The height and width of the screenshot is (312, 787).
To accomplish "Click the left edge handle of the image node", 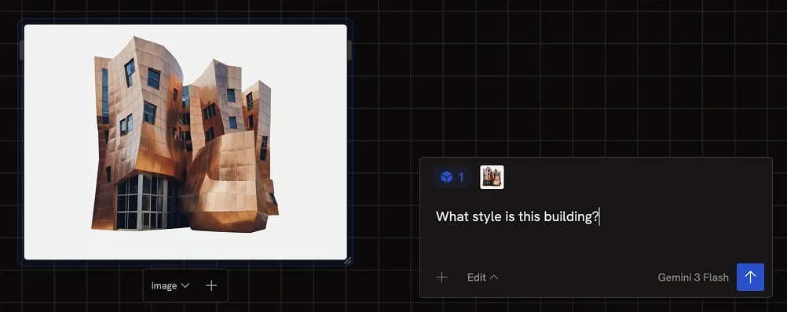I will click(21, 50).
